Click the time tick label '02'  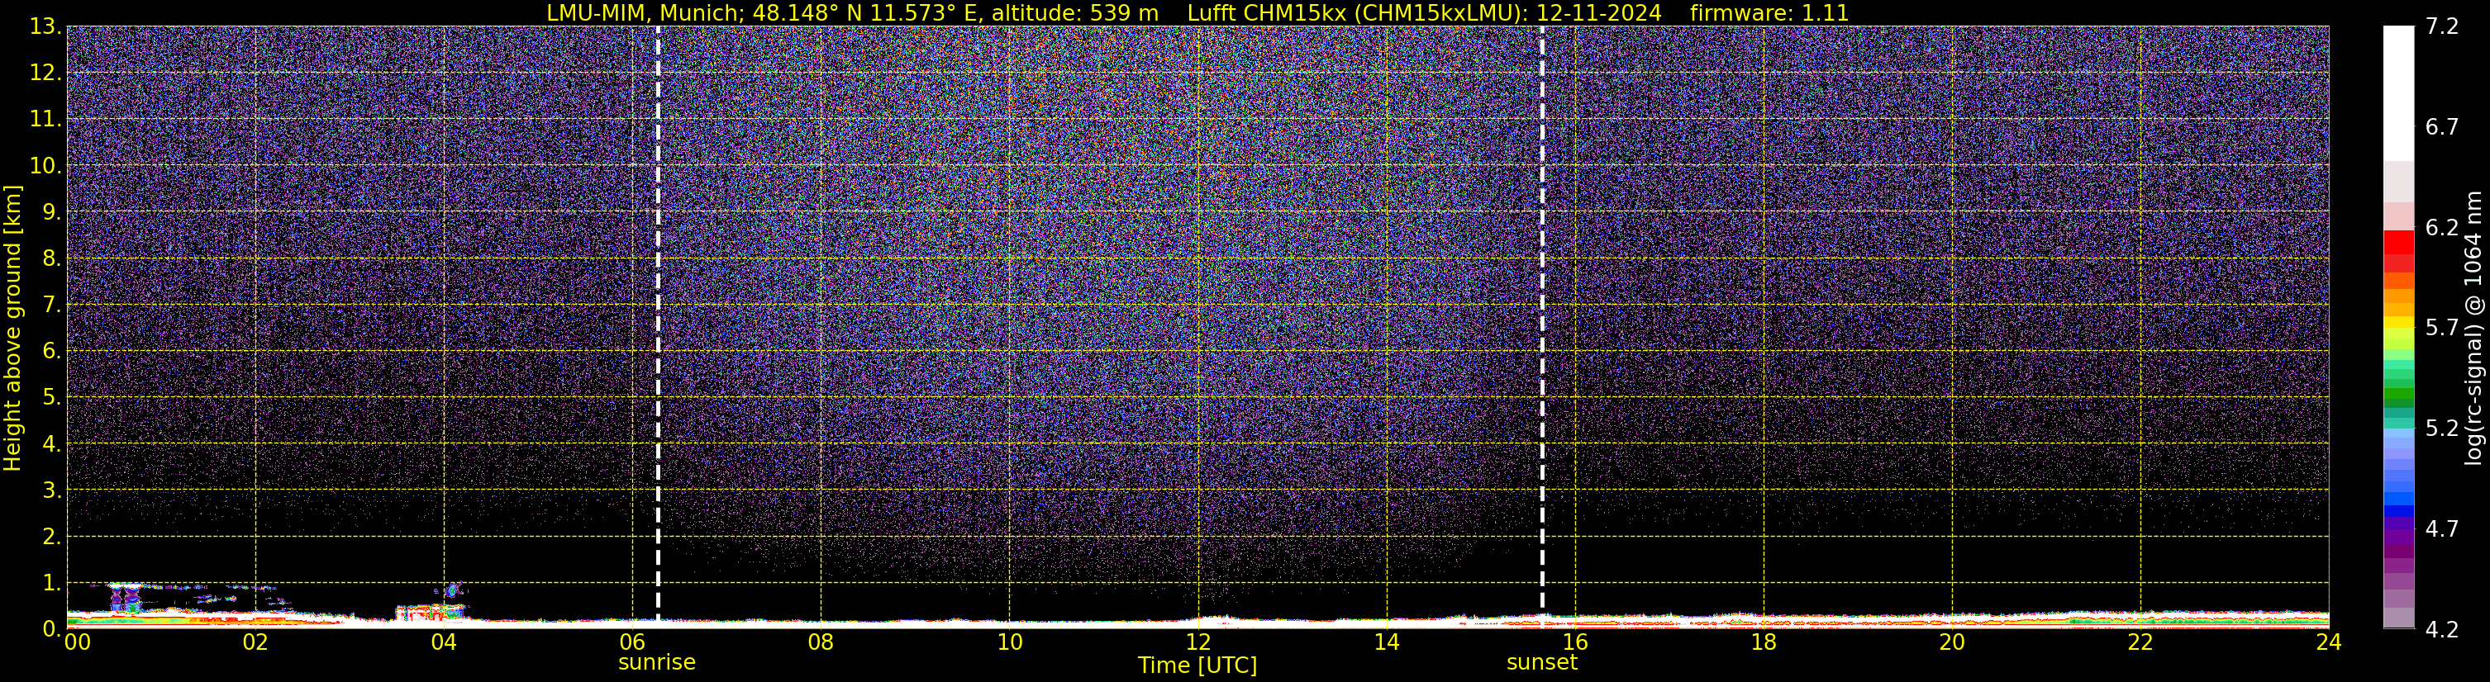click(x=255, y=642)
